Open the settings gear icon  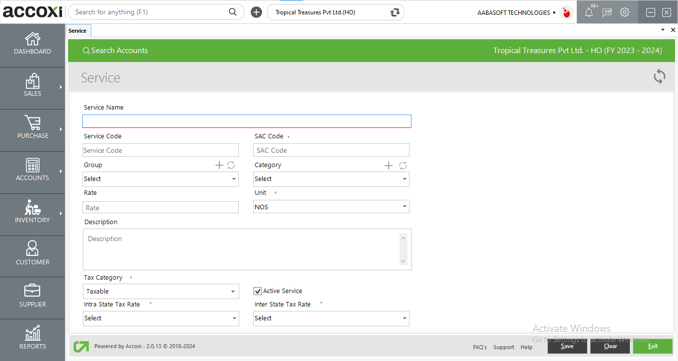point(624,12)
